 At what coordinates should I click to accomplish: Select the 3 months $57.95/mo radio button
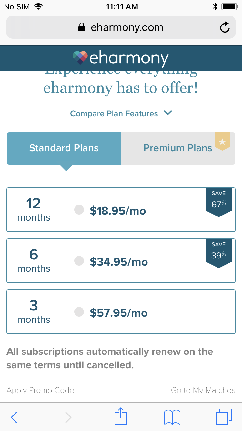point(79,312)
